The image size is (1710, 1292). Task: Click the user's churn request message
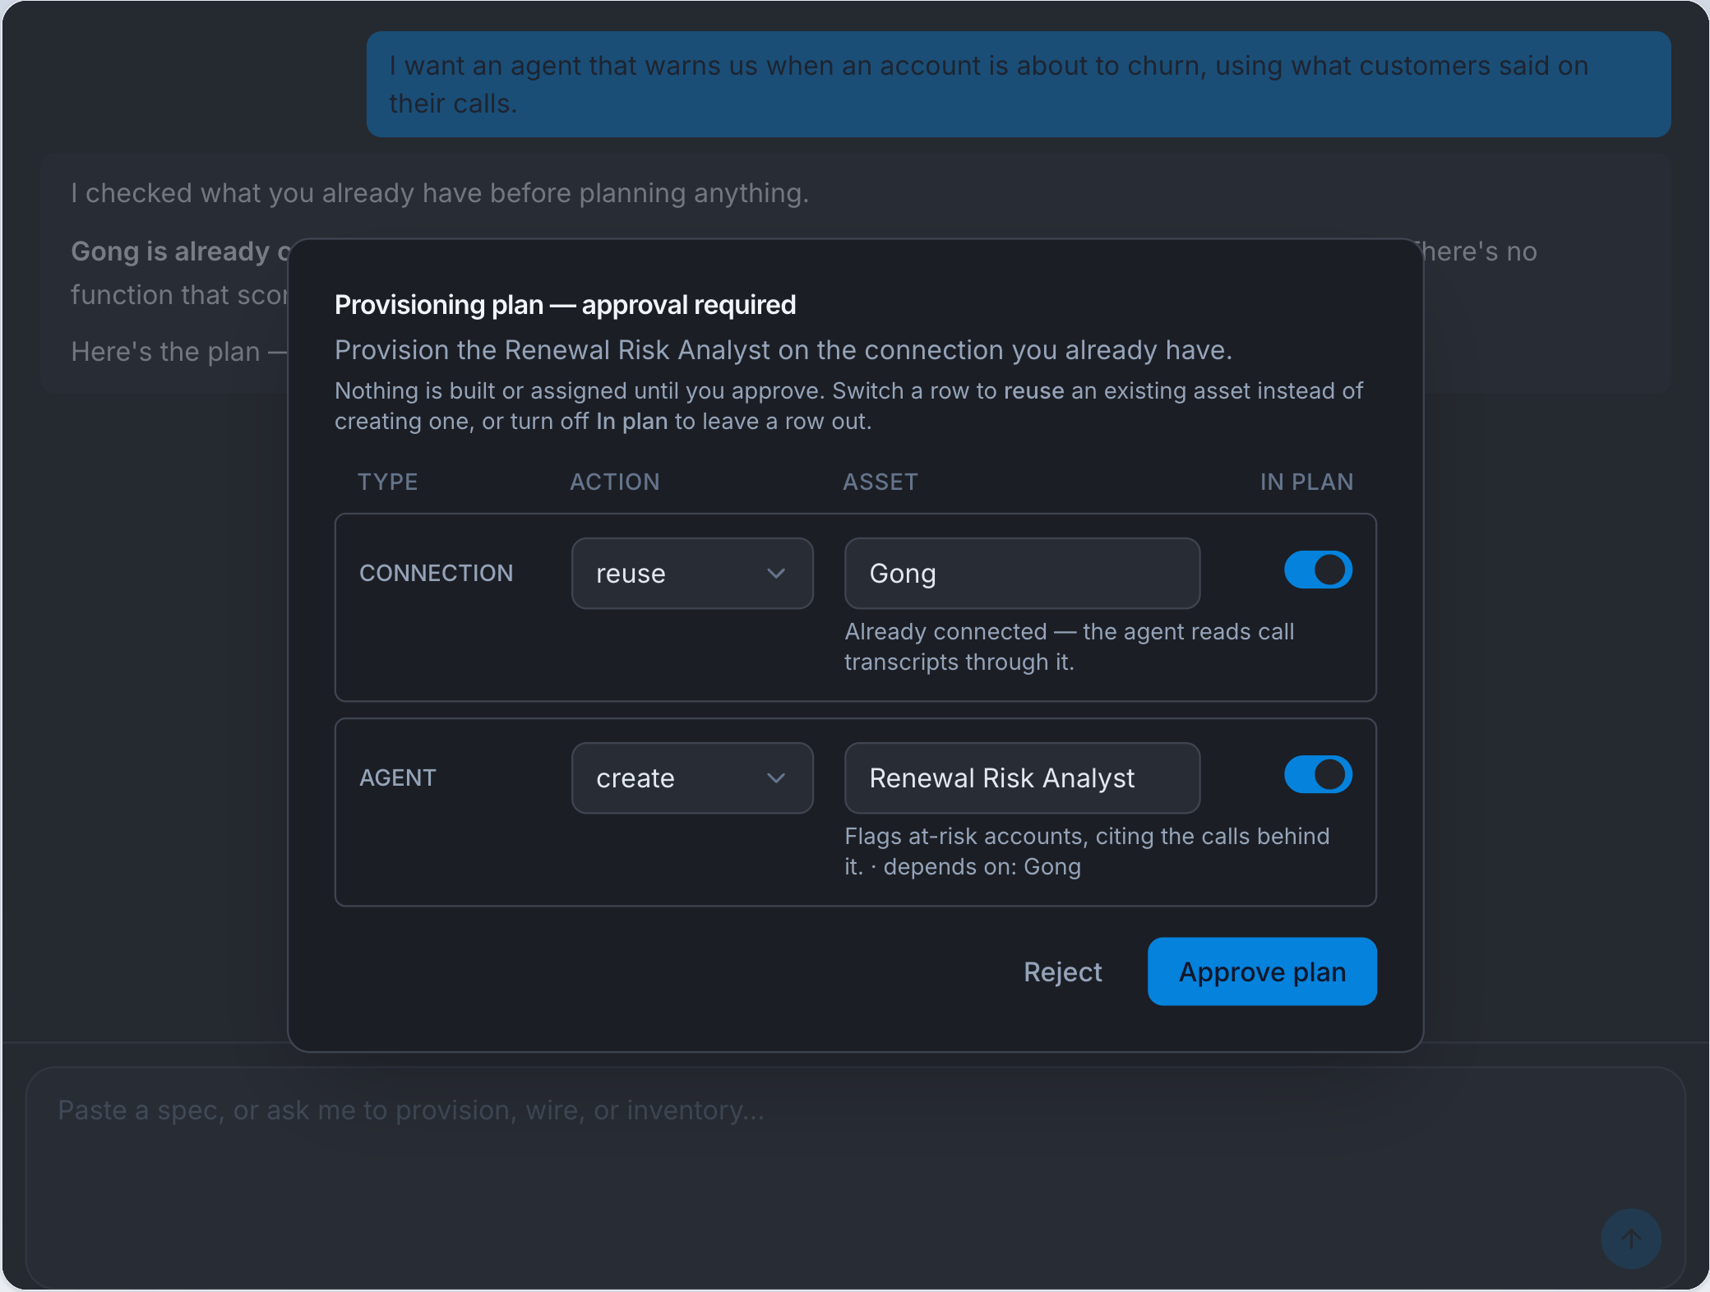1019,84
